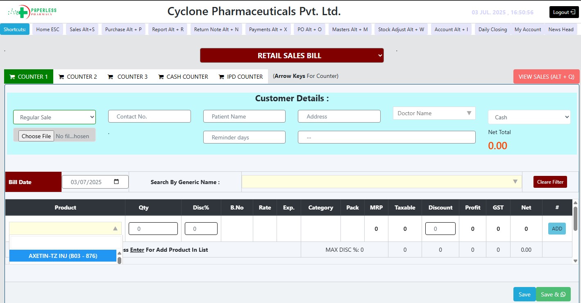Select AXETIN-TZ INJ from product list
The height and width of the screenshot is (303, 581).
point(63,256)
